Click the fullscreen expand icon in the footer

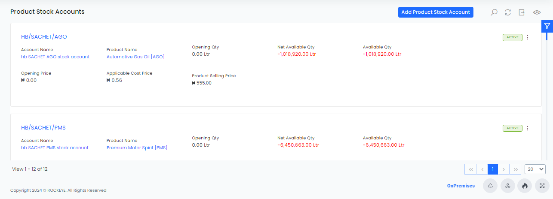[x=542, y=186]
